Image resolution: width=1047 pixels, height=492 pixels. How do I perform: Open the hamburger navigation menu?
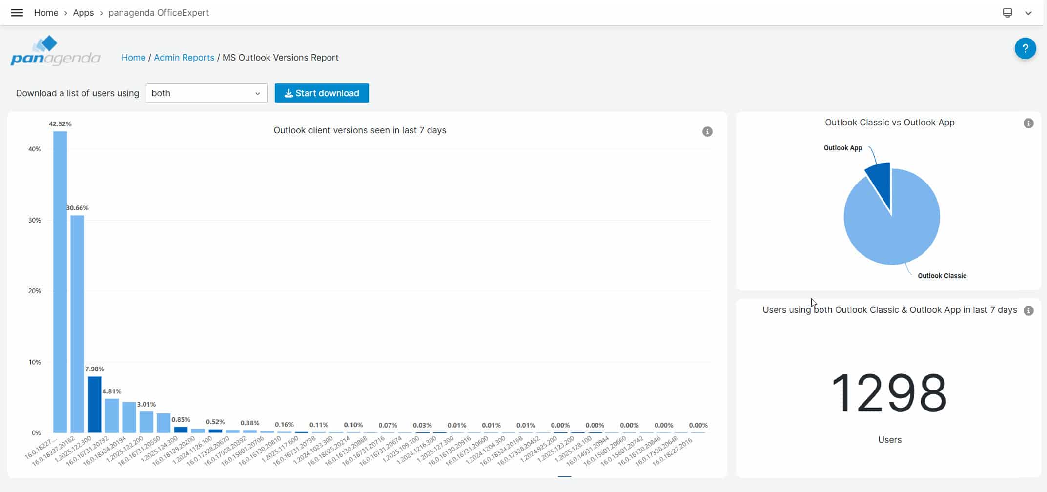tap(17, 13)
